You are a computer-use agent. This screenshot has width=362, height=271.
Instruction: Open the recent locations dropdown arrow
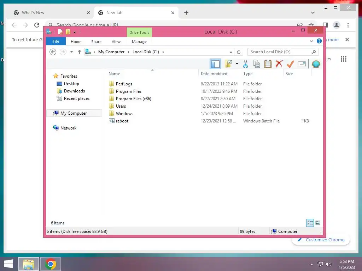click(71, 52)
